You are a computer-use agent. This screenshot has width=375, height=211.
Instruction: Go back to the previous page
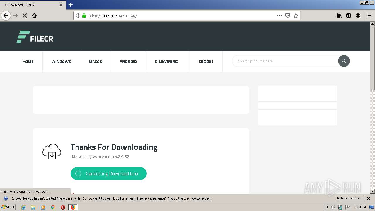coord(6,16)
